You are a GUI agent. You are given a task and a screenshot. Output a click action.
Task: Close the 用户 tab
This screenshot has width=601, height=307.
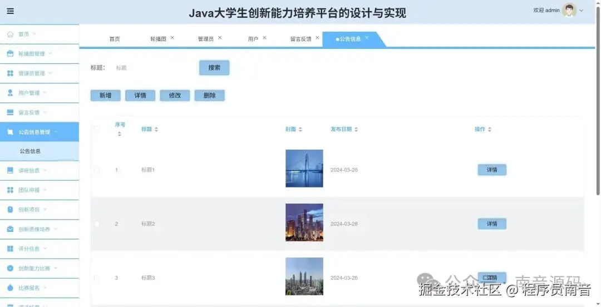264,38
